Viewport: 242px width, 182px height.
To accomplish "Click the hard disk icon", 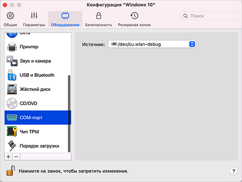I will (x=12, y=89).
